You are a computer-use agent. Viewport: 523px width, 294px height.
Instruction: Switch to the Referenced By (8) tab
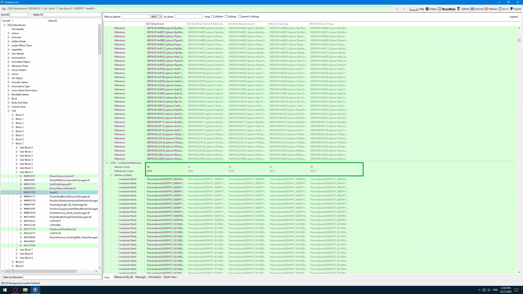[x=123, y=277]
